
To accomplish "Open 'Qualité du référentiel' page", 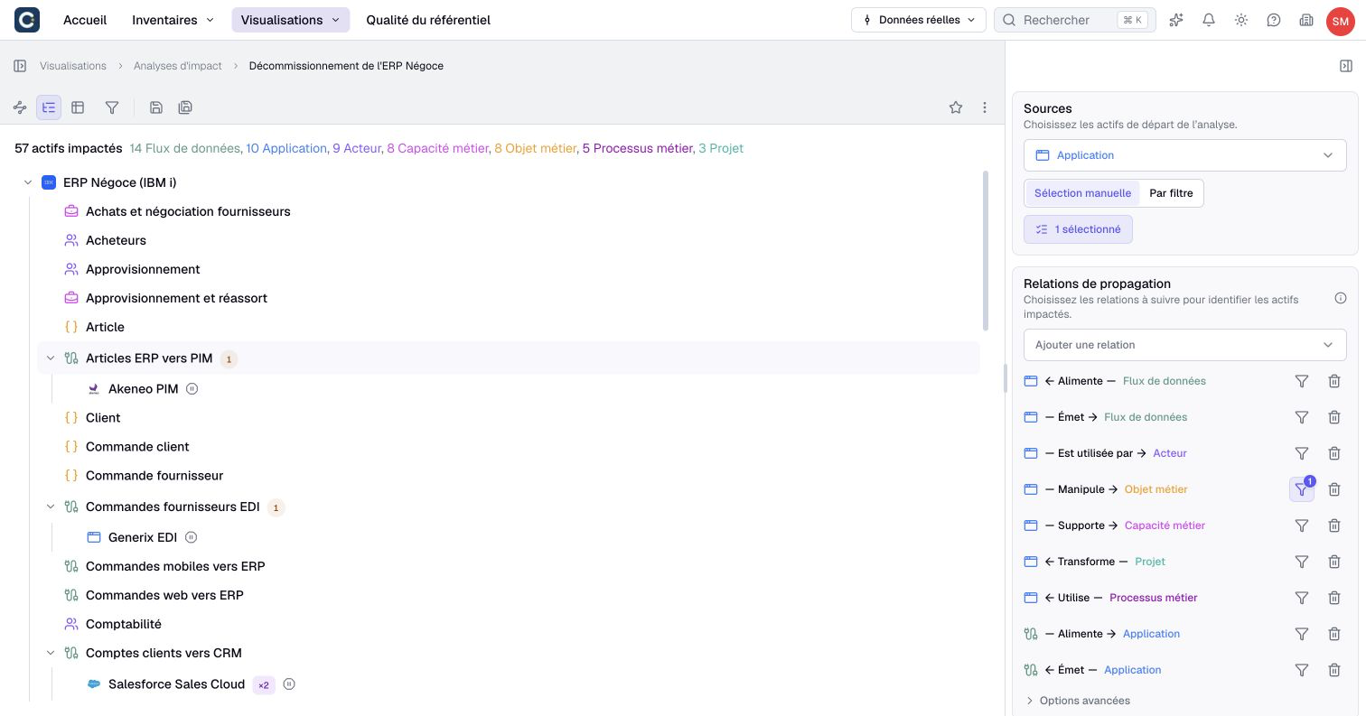I will point(428,20).
